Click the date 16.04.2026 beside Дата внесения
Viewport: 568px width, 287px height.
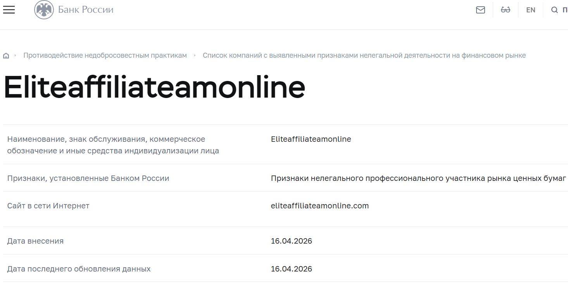click(291, 241)
